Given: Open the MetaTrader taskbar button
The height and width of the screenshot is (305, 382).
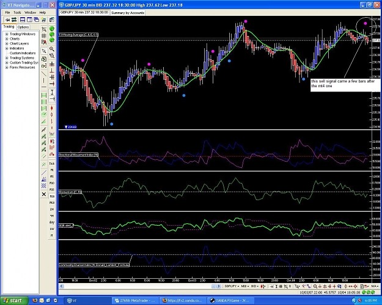Looking at the screenshot, I should click(136, 301).
